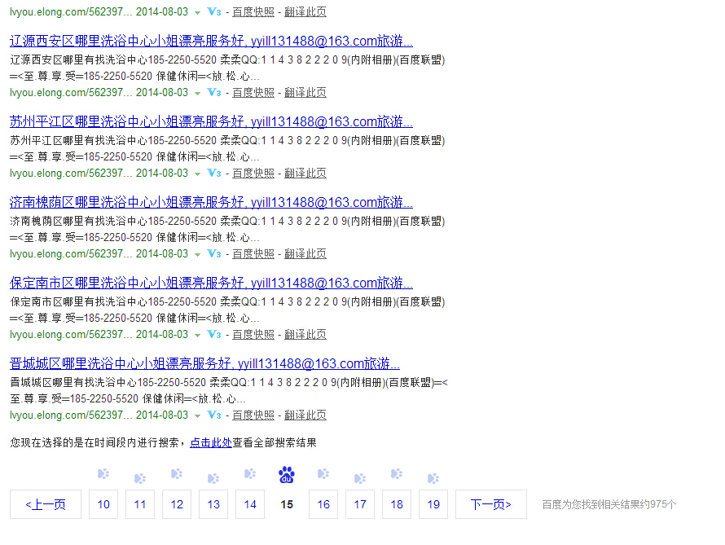
Task: Click the paw icon above page 10
Action: [x=103, y=474]
